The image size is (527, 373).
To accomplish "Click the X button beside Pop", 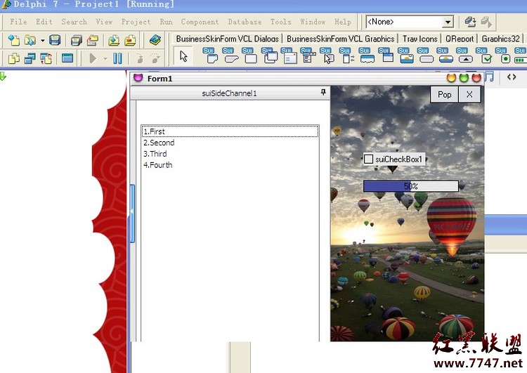I will [469, 94].
